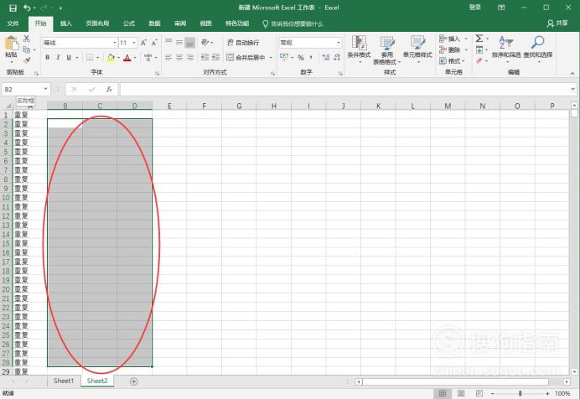Click 合并后居中 merge and center
Viewport: 580px width, 399px height.
tap(246, 57)
